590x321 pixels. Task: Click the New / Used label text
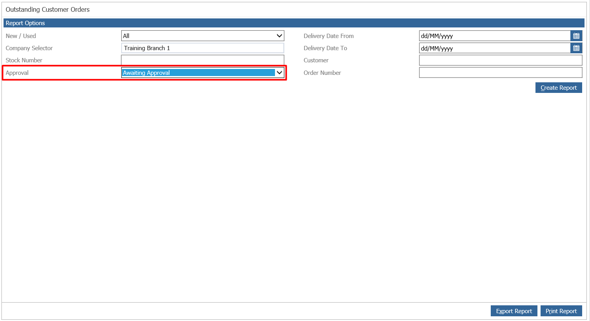pyautogui.click(x=21, y=36)
